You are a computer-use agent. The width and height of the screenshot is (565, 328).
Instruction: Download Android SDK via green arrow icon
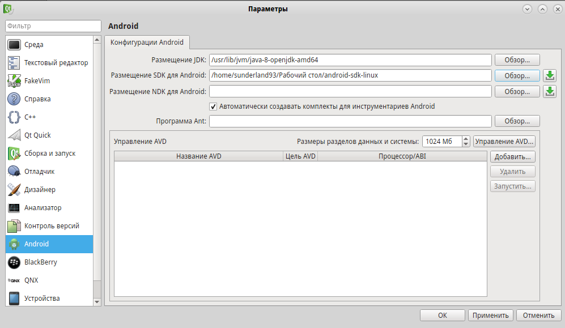tap(550, 75)
